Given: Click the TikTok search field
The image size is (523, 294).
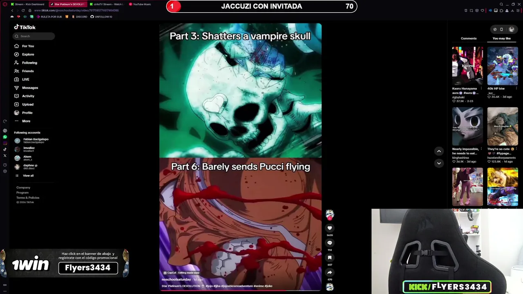Looking at the screenshot, I should click(34, 36).
